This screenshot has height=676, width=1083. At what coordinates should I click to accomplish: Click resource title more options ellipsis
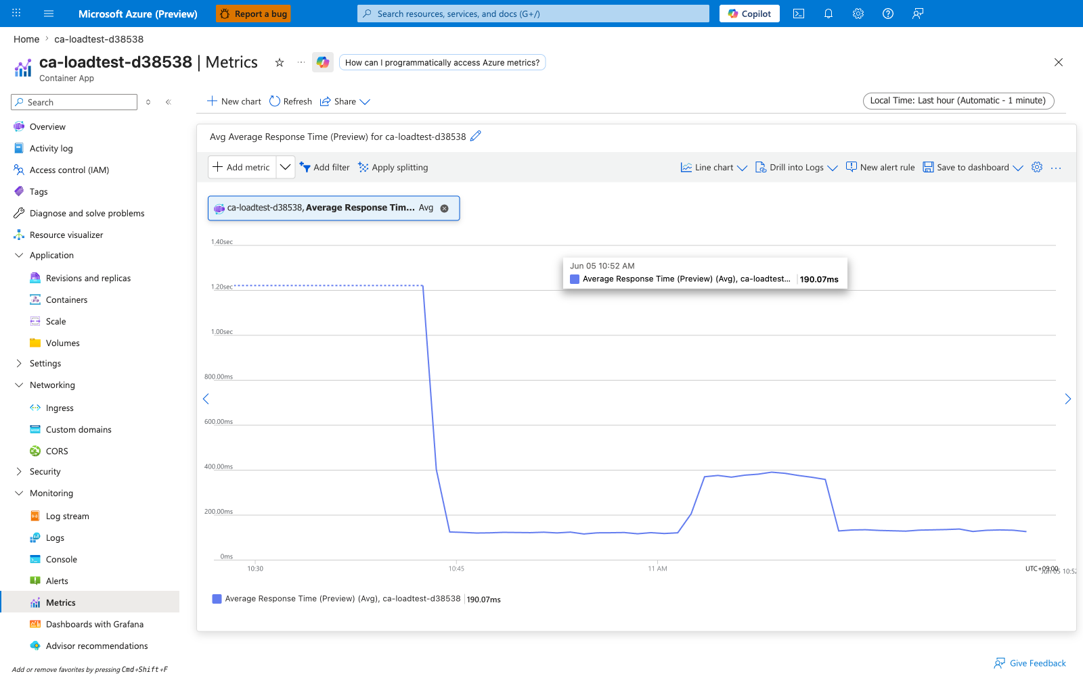301,62
